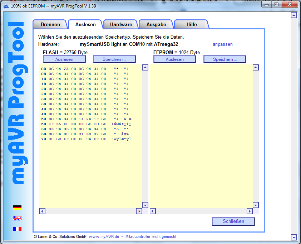Switch language to English flag
The width and height of the screenshot is (301, 244).
tap(17, 218)
